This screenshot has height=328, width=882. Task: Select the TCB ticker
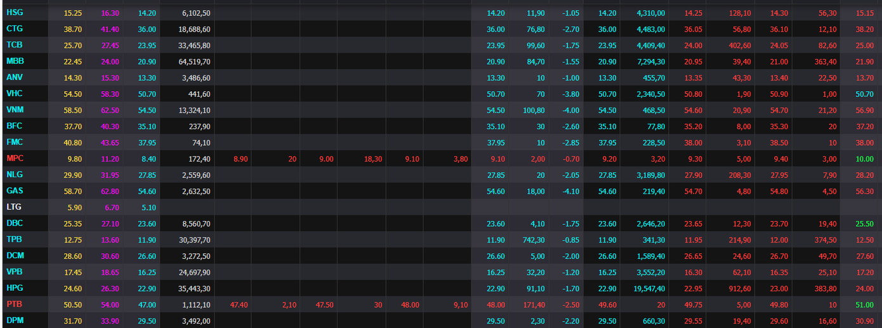(14, 45)
